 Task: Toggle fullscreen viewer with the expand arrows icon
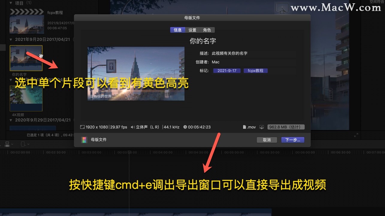[x=356, y=135]
